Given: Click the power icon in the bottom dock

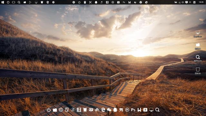Looking at the screenshot, I should pos(49,110).
